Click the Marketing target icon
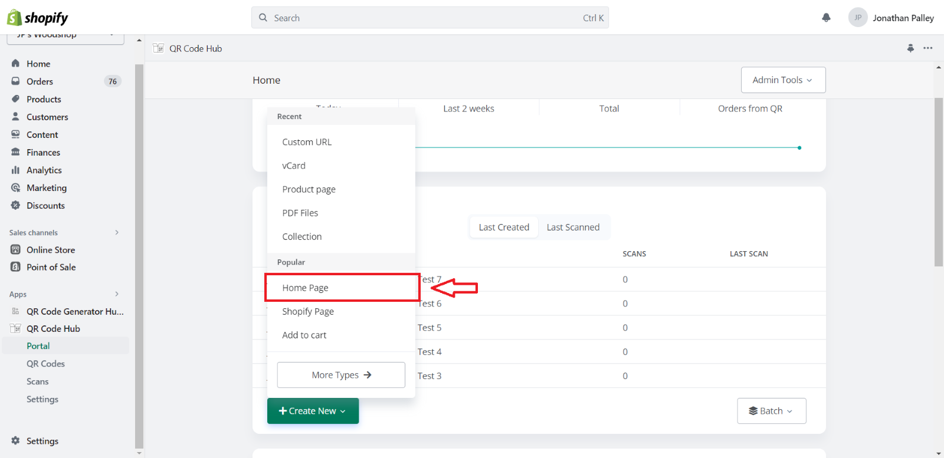 click(15, 187)
